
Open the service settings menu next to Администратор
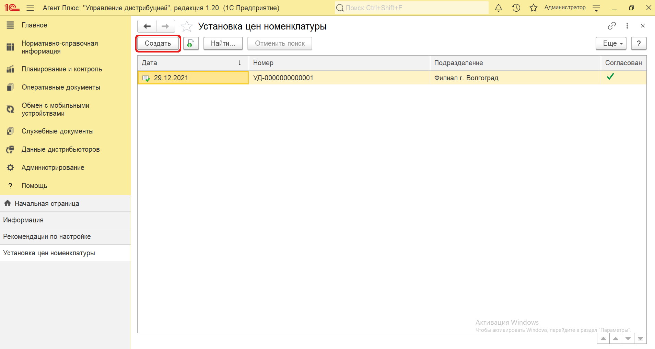pyautogui.click(x=596, y=8)
